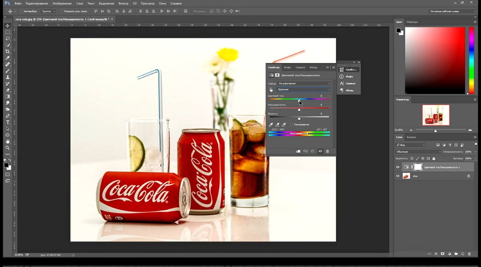Switch to the Каналы tab

[411, 137]
